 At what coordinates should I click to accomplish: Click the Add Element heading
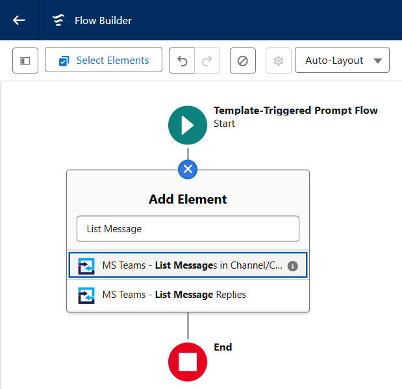point(188,199)
